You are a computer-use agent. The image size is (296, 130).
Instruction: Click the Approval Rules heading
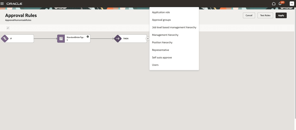[x=21, y=15]
